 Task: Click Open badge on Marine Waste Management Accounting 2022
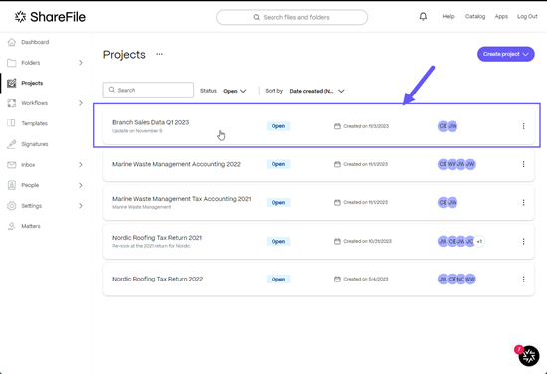coord(278,164)
